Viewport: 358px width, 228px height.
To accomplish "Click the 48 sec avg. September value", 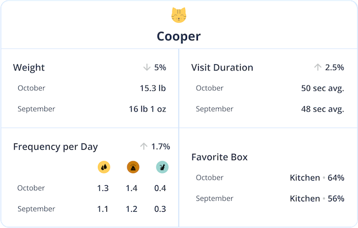I will [323, 110].
